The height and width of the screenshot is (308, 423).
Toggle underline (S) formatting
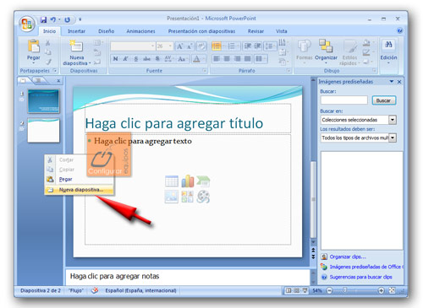coord(136,59)
